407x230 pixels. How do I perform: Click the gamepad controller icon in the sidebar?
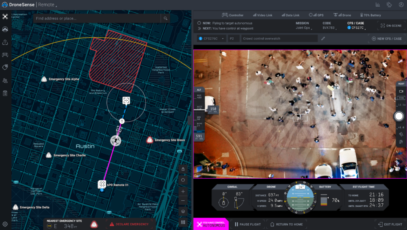[6, 55]
